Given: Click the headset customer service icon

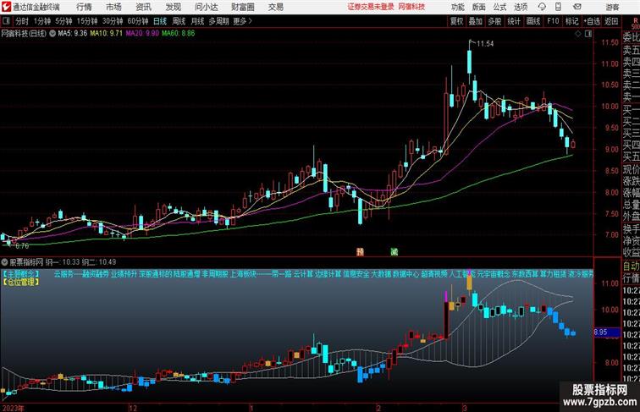Looking at the screenshot, I should (x=542, y=7).
